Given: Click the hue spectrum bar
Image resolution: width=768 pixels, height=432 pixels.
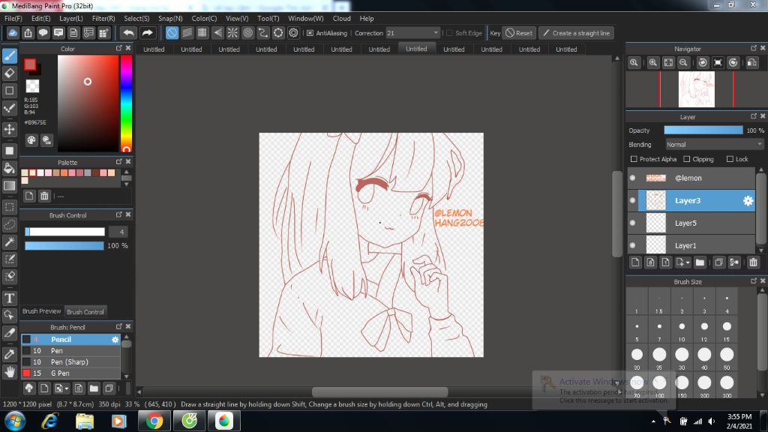Looking at the screenshot, I should point(126,103).
